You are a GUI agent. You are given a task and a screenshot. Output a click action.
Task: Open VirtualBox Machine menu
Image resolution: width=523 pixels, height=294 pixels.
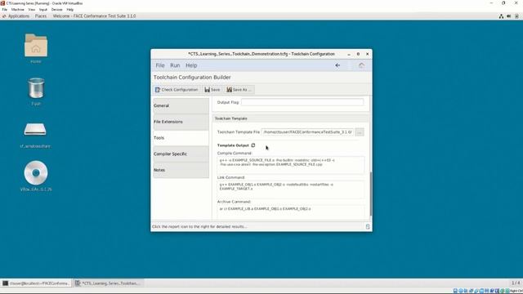tap(17, 10)
